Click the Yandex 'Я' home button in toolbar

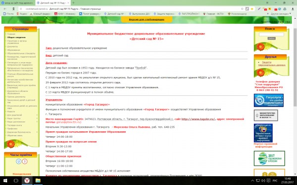coord(13,9)
